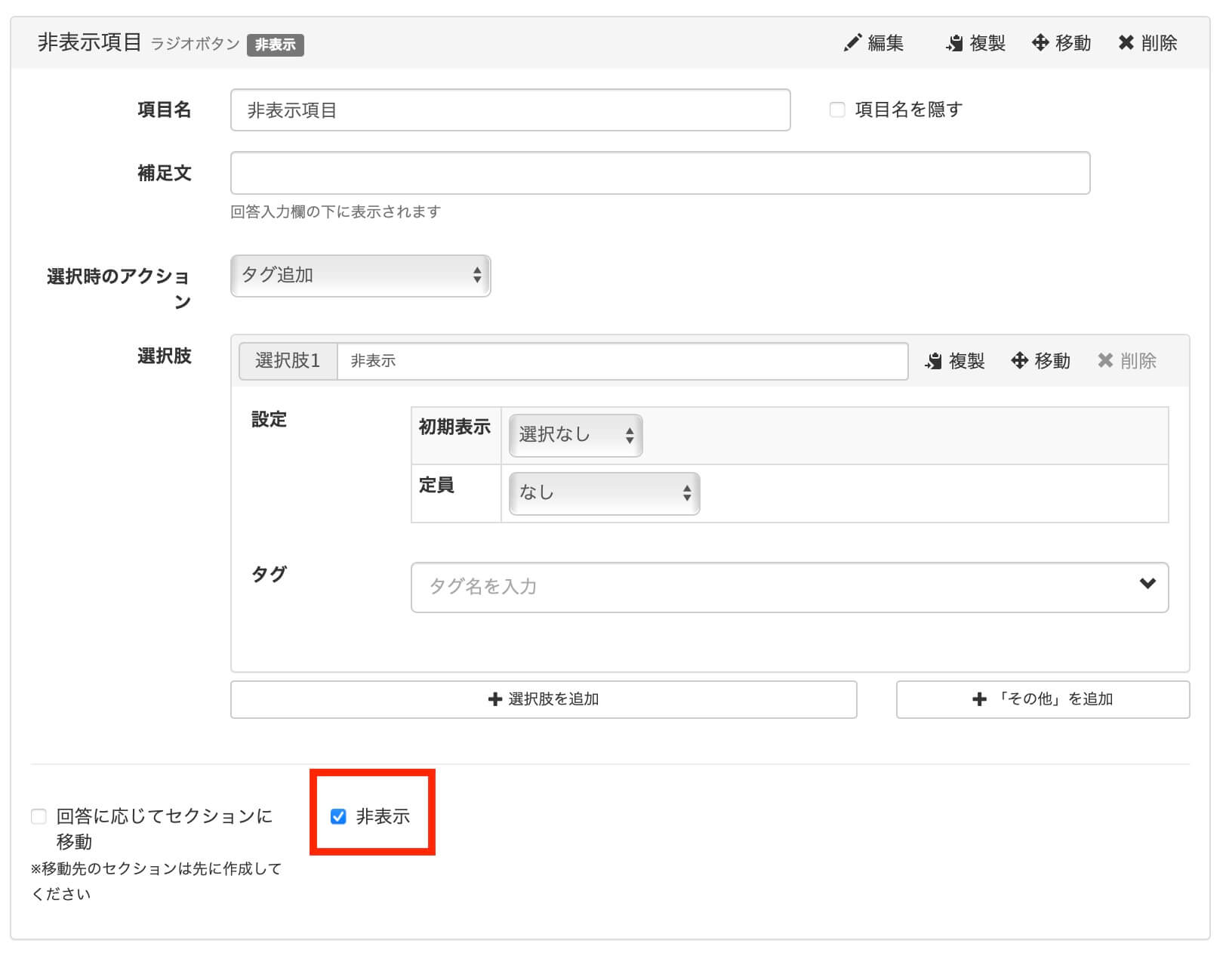Click the タグ名を入力 tag input
Image resolution: width=1226 pixels, height=959 pixels.
point(770,587)
